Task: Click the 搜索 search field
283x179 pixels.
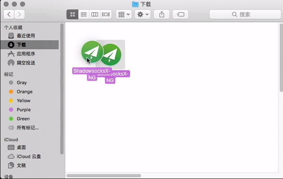Action: (x=245, y=15)
